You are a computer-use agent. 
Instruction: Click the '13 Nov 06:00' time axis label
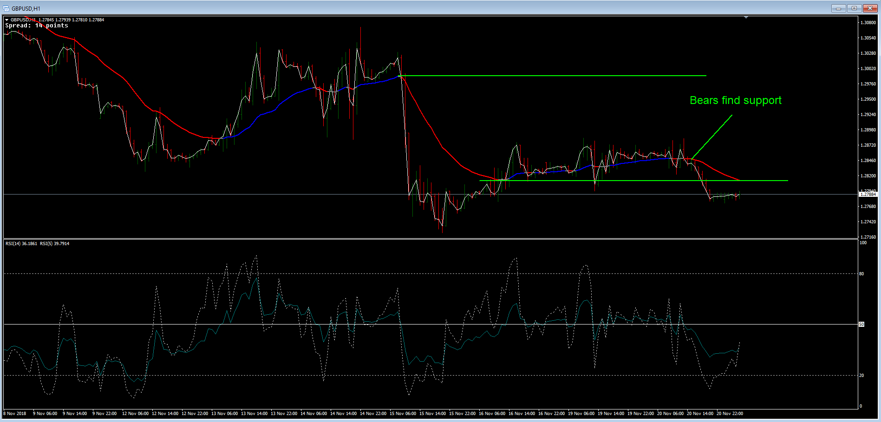pos(224,413)
